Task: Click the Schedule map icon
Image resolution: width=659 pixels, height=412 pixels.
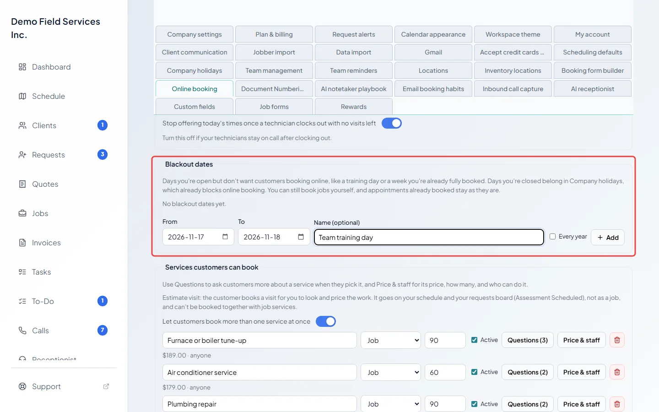Action: click(x=22, y=96)
